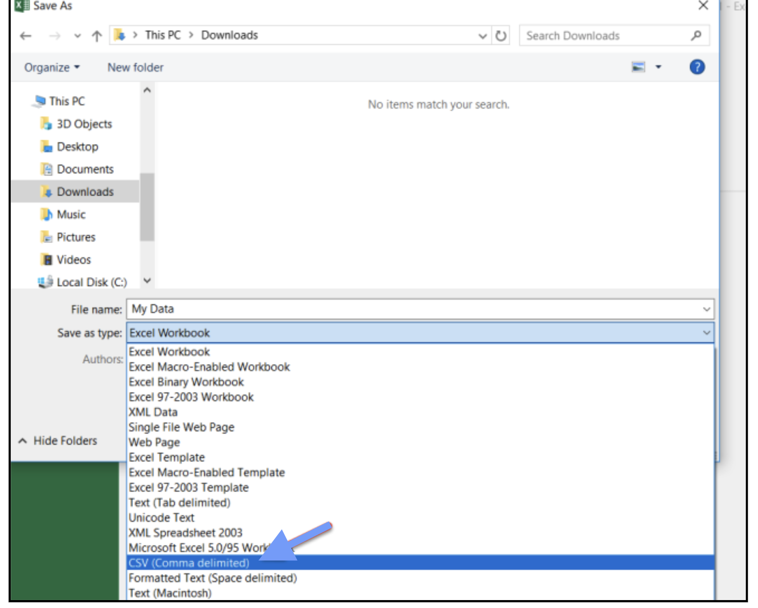Expand the File name dropdown arrow
Screen dimensions: 758x608
707,309
